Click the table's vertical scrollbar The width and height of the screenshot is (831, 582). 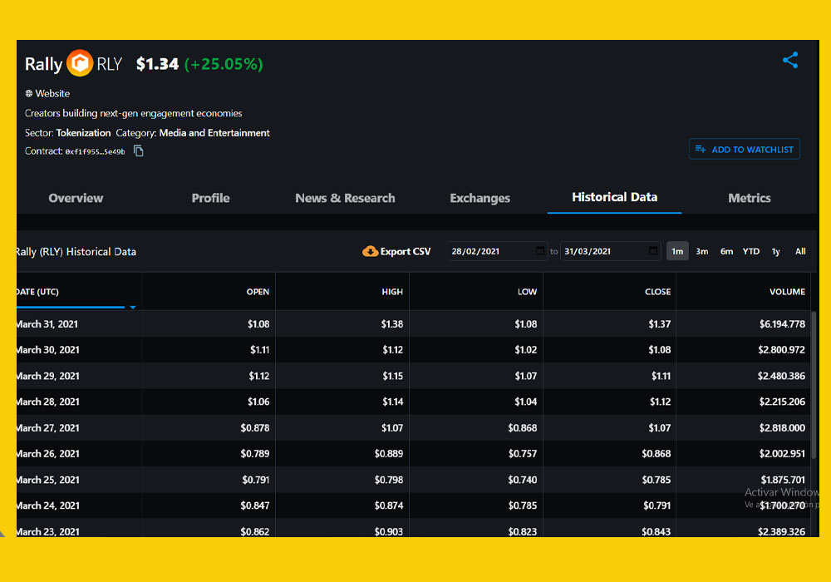[x=814, y=384]
